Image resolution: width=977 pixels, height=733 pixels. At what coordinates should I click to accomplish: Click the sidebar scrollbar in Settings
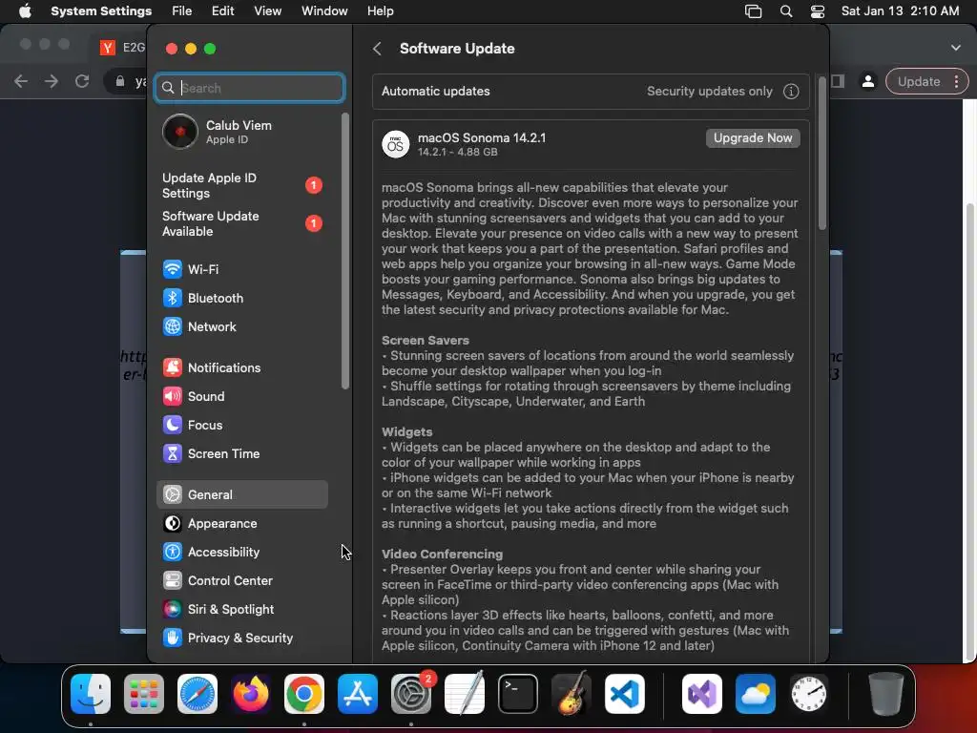pos(345,251)
